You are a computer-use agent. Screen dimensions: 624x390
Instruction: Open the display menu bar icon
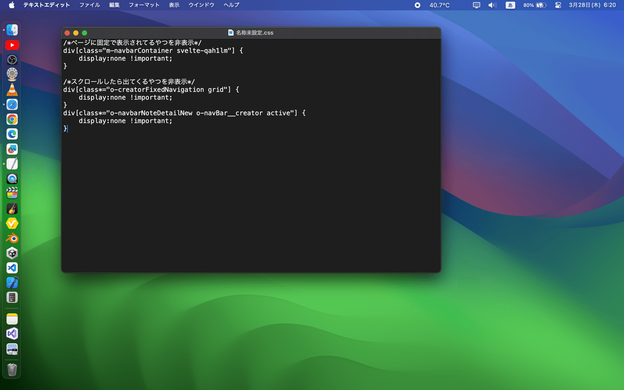pos(477,5)
